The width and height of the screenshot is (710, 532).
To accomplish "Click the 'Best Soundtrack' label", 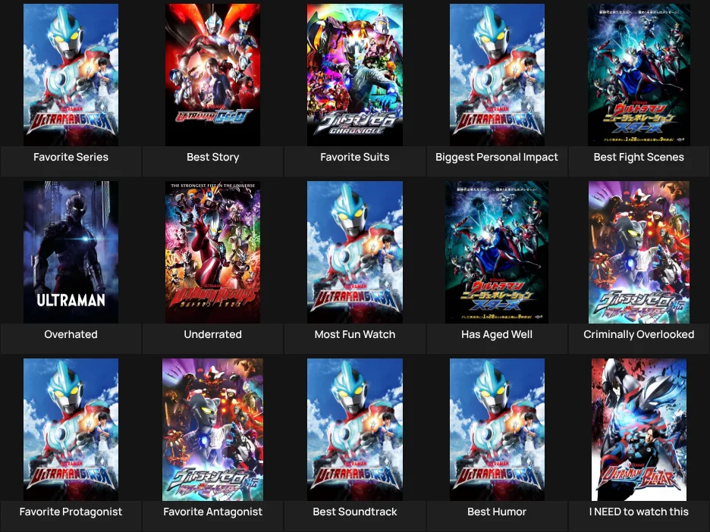I will click(354, 512).
